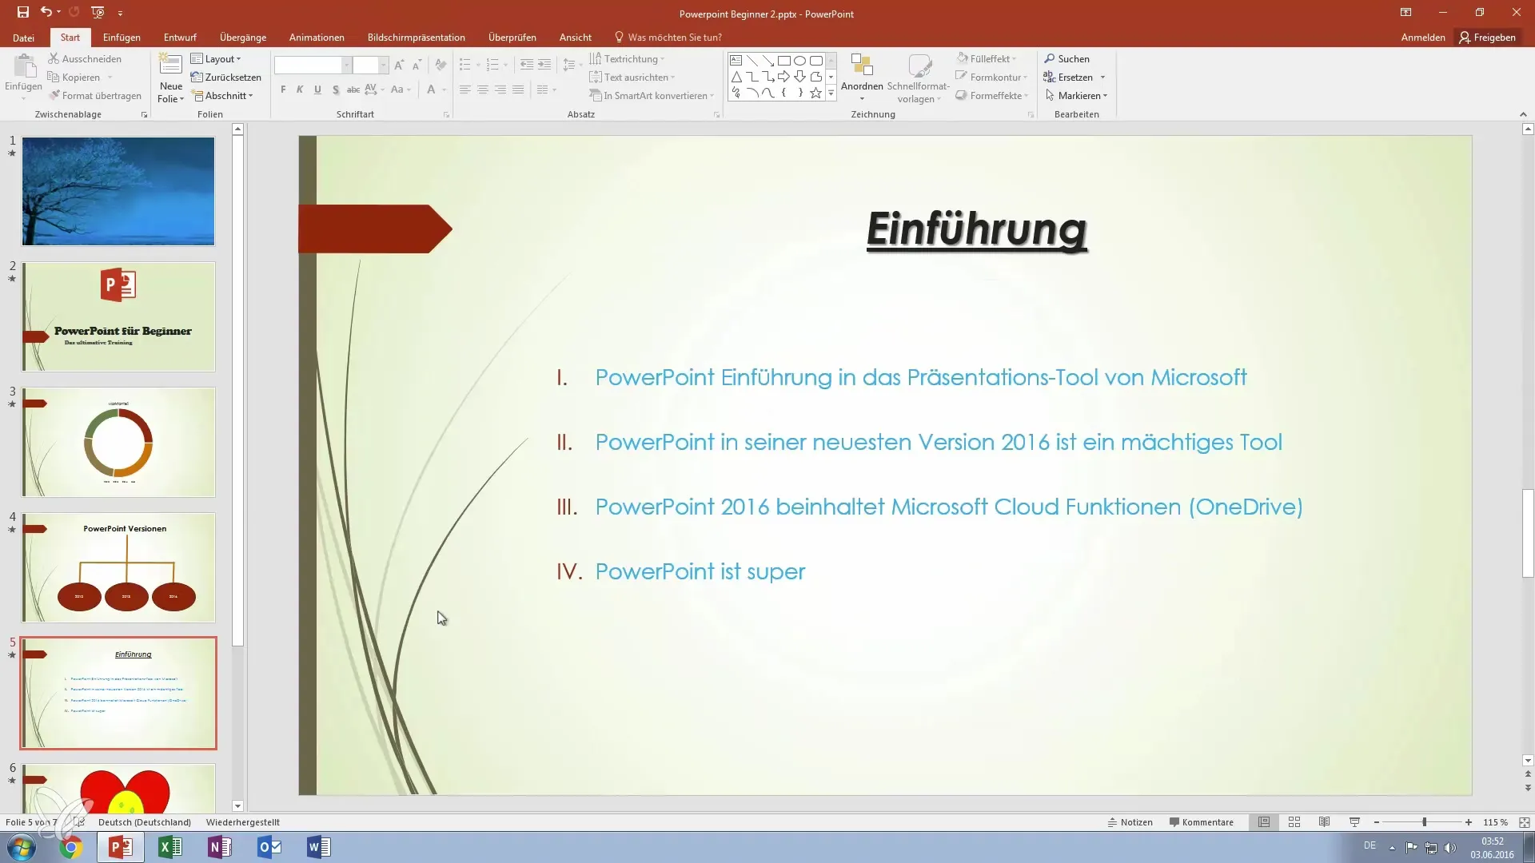The height and width of the screenshot is (863, 1535).
Task: Click Suchen search button
Action: (1067, 59)
